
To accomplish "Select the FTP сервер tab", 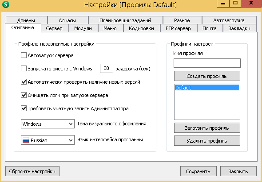I will pos(178,28).
